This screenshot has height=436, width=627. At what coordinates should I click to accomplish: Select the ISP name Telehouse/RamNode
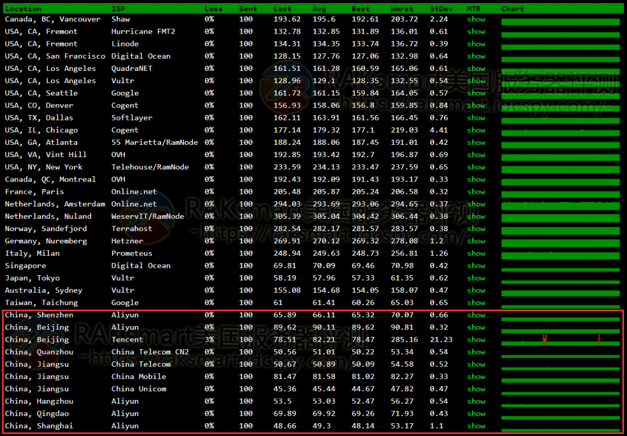click(x=151, y=167)
